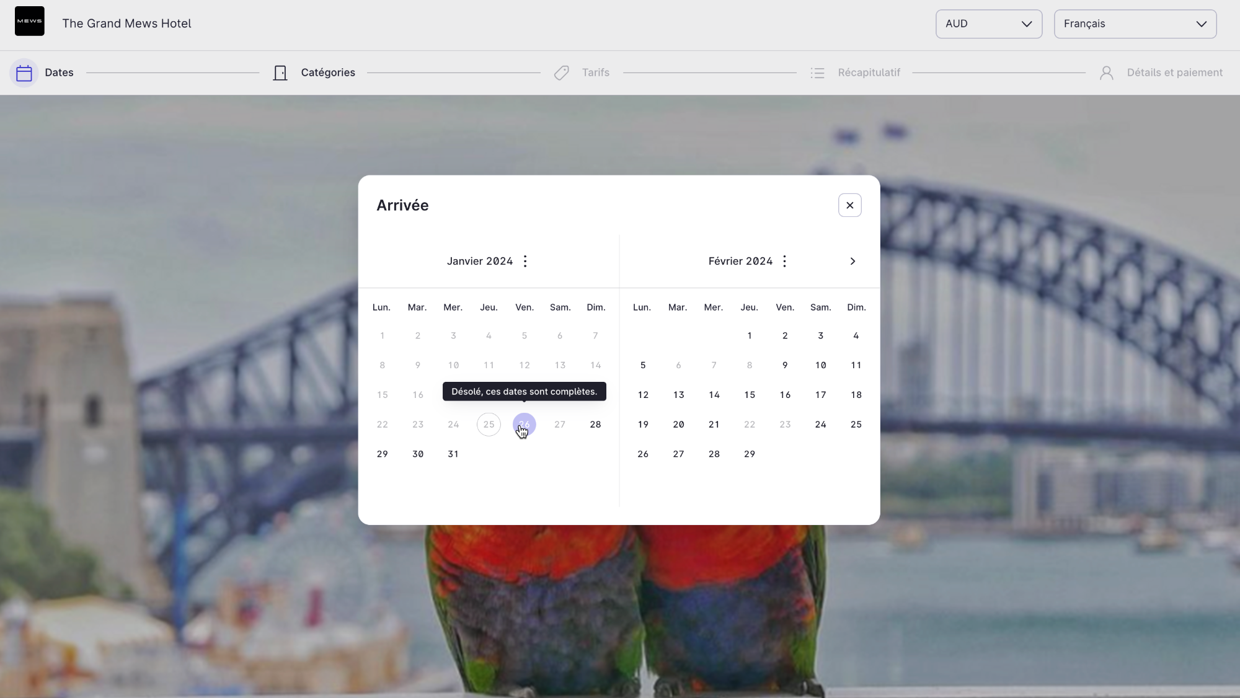The image size is (1240, 698).
Task: Click unavailable February 8 date
Action: click(750, 365)
